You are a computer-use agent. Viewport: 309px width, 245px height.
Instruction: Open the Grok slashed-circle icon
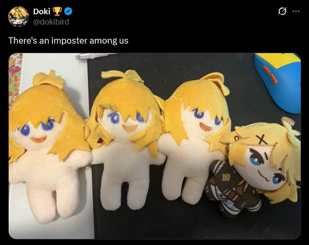coord(282,11)
